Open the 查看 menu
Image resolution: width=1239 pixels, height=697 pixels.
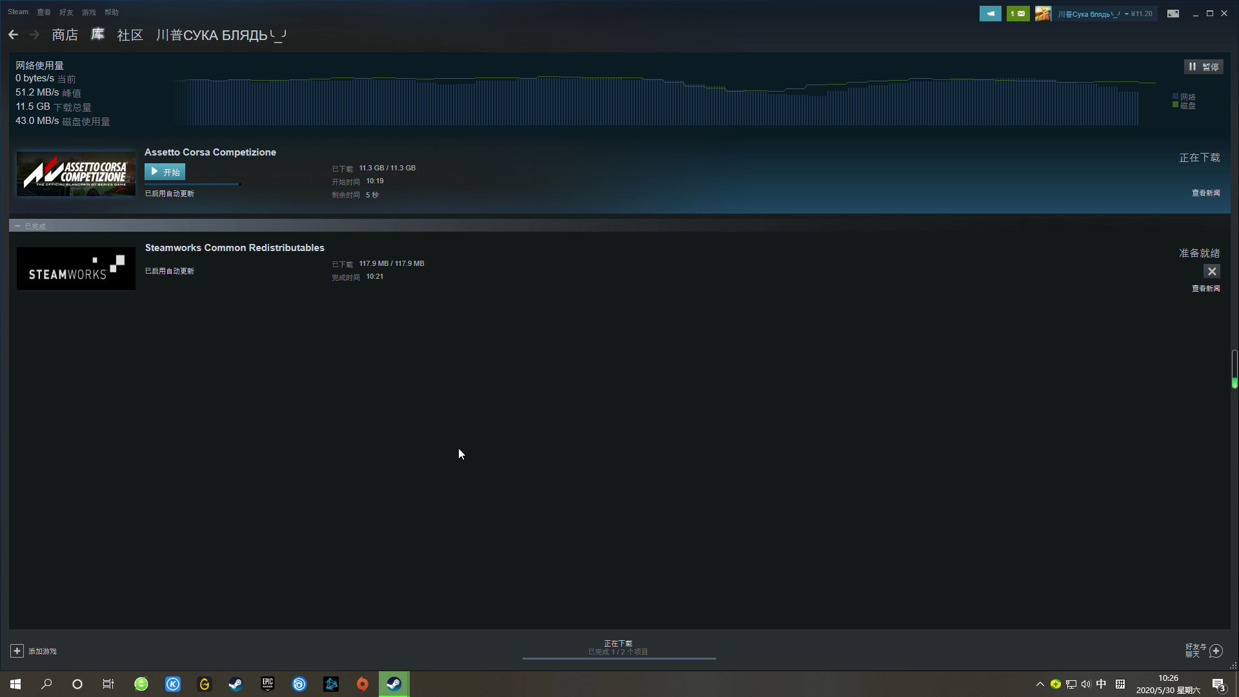point(43,12)
